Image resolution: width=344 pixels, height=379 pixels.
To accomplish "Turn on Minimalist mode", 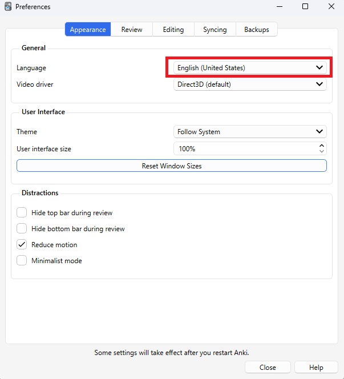I will point(22,261).
